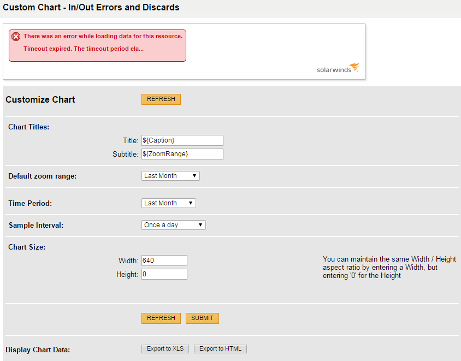Click the 'Chart Size:' label
Viewport: 461px width, 361px height.
(x=27, y=247)
